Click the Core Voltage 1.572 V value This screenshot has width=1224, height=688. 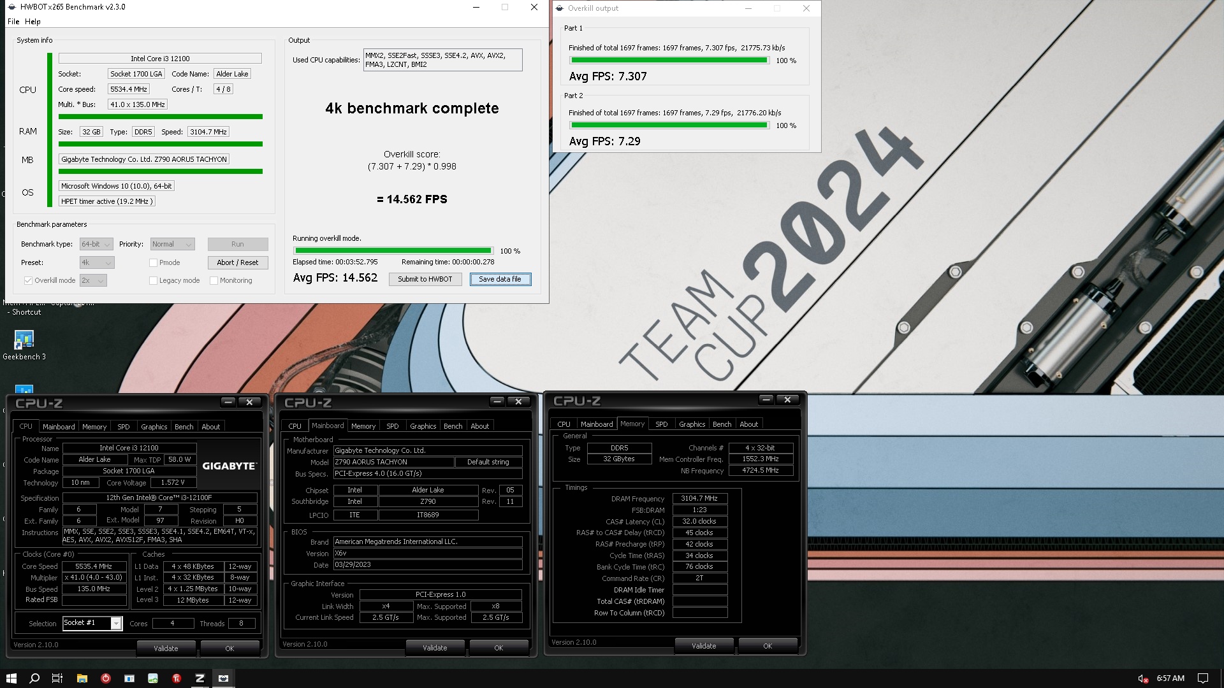click(173, 483)
